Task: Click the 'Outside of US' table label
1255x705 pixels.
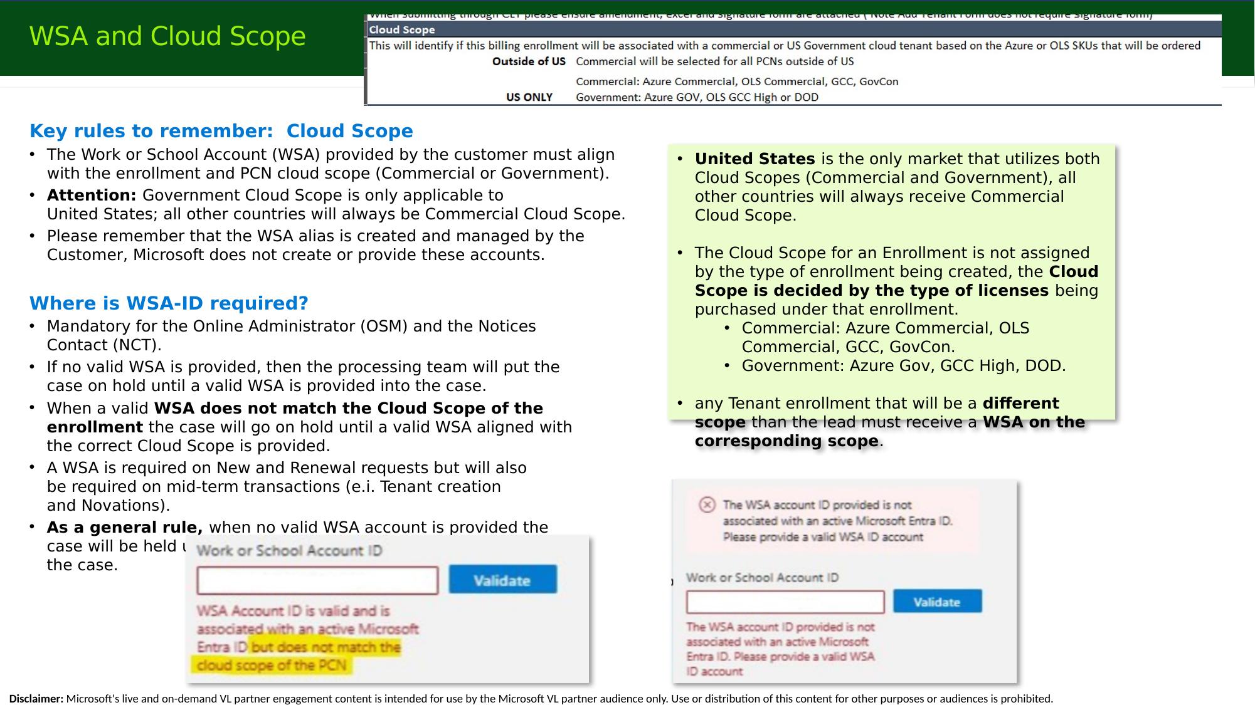Action: pos(529,61)
